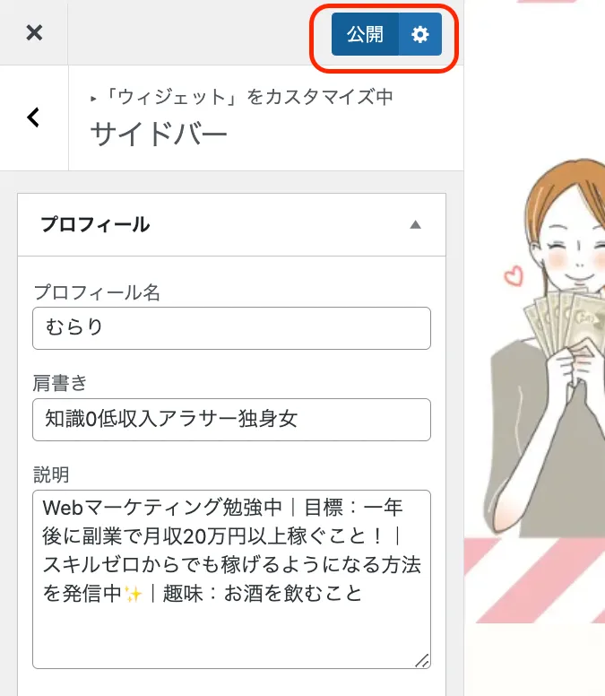Viewport: 605px width, 696px height.
Task: Go back using the left chevron arrow
Action: tap(34, 117)
